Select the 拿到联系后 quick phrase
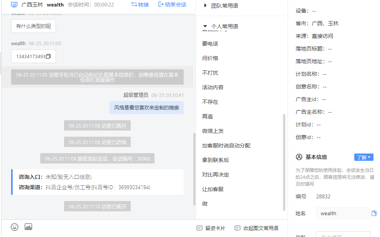This screenshot has height=237, width=380. [x=215, y=160]
